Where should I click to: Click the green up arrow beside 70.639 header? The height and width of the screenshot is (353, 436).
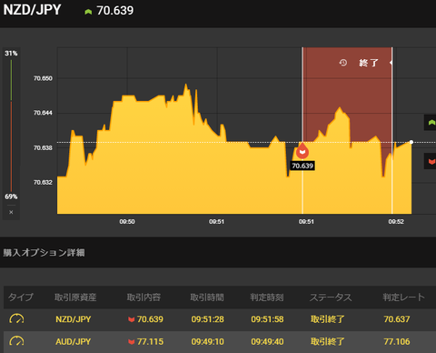88,12
